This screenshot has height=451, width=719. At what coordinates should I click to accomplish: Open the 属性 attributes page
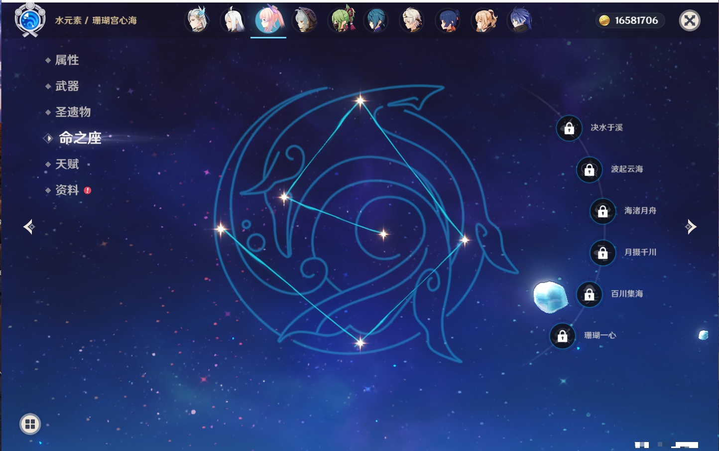[67, 60]
